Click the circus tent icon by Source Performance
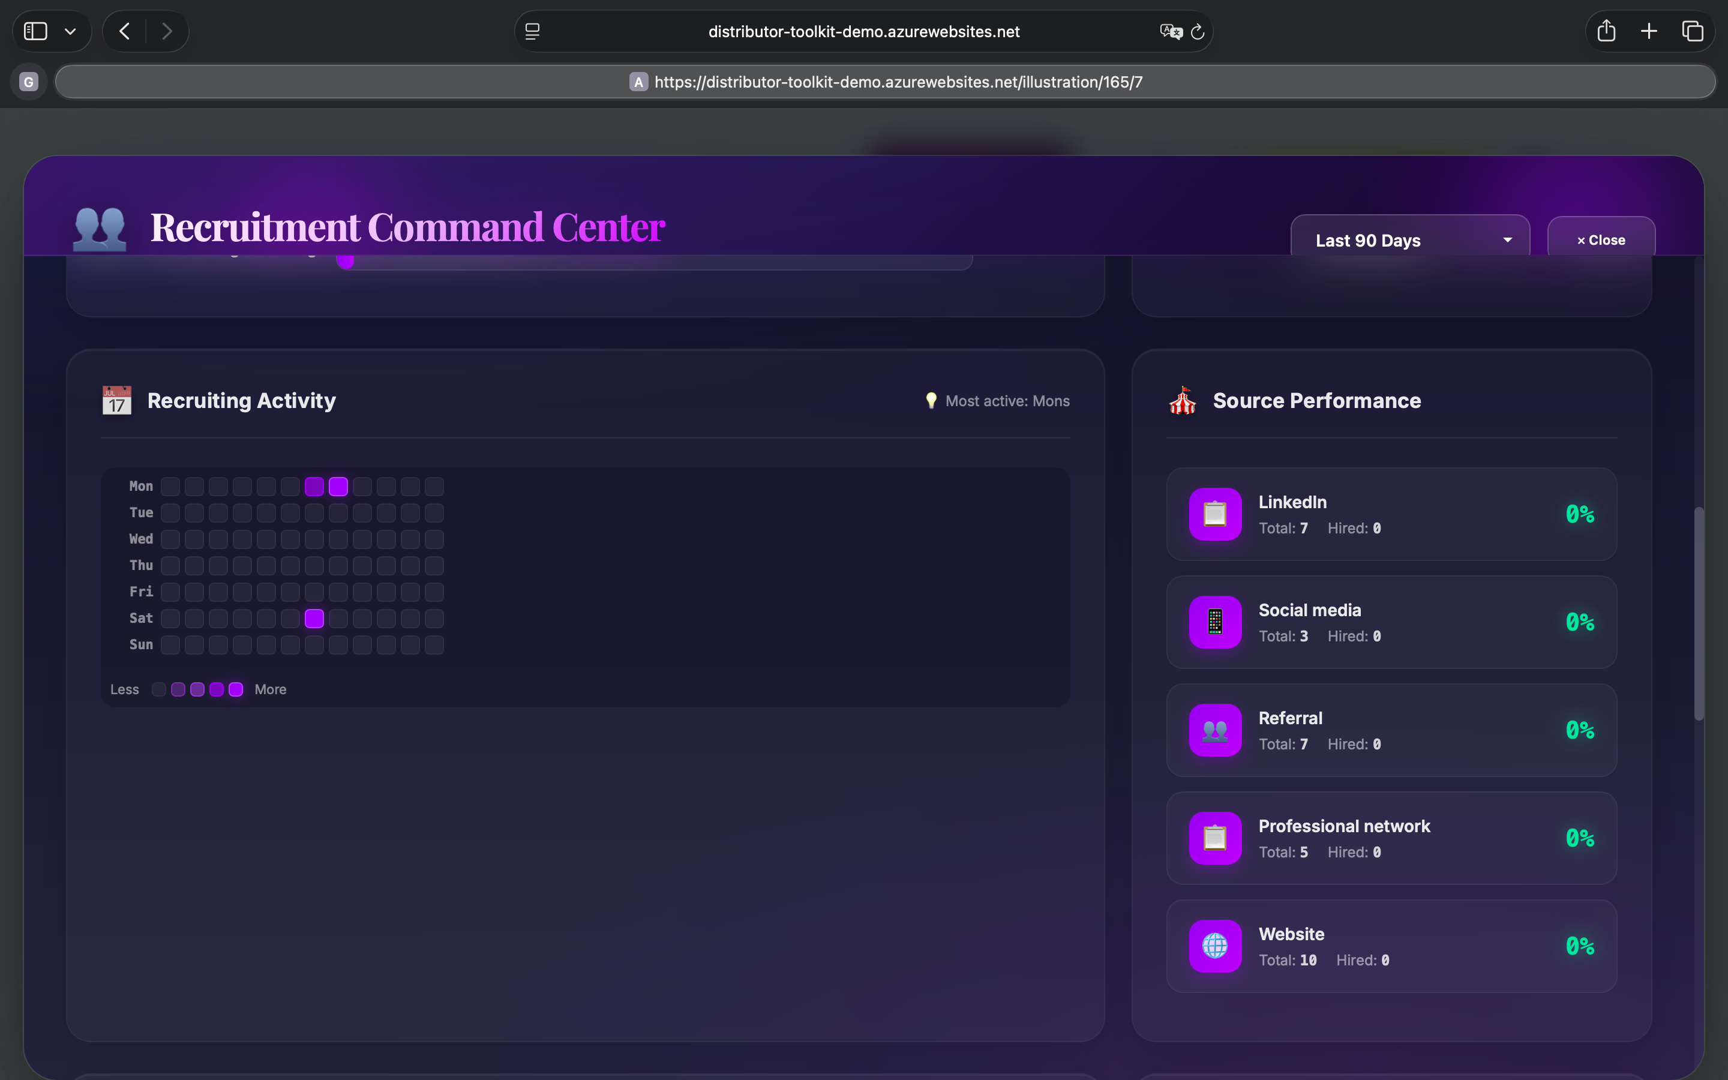The width and height of the screenshot is (1728, 1080). click(x=1182, y=400)
